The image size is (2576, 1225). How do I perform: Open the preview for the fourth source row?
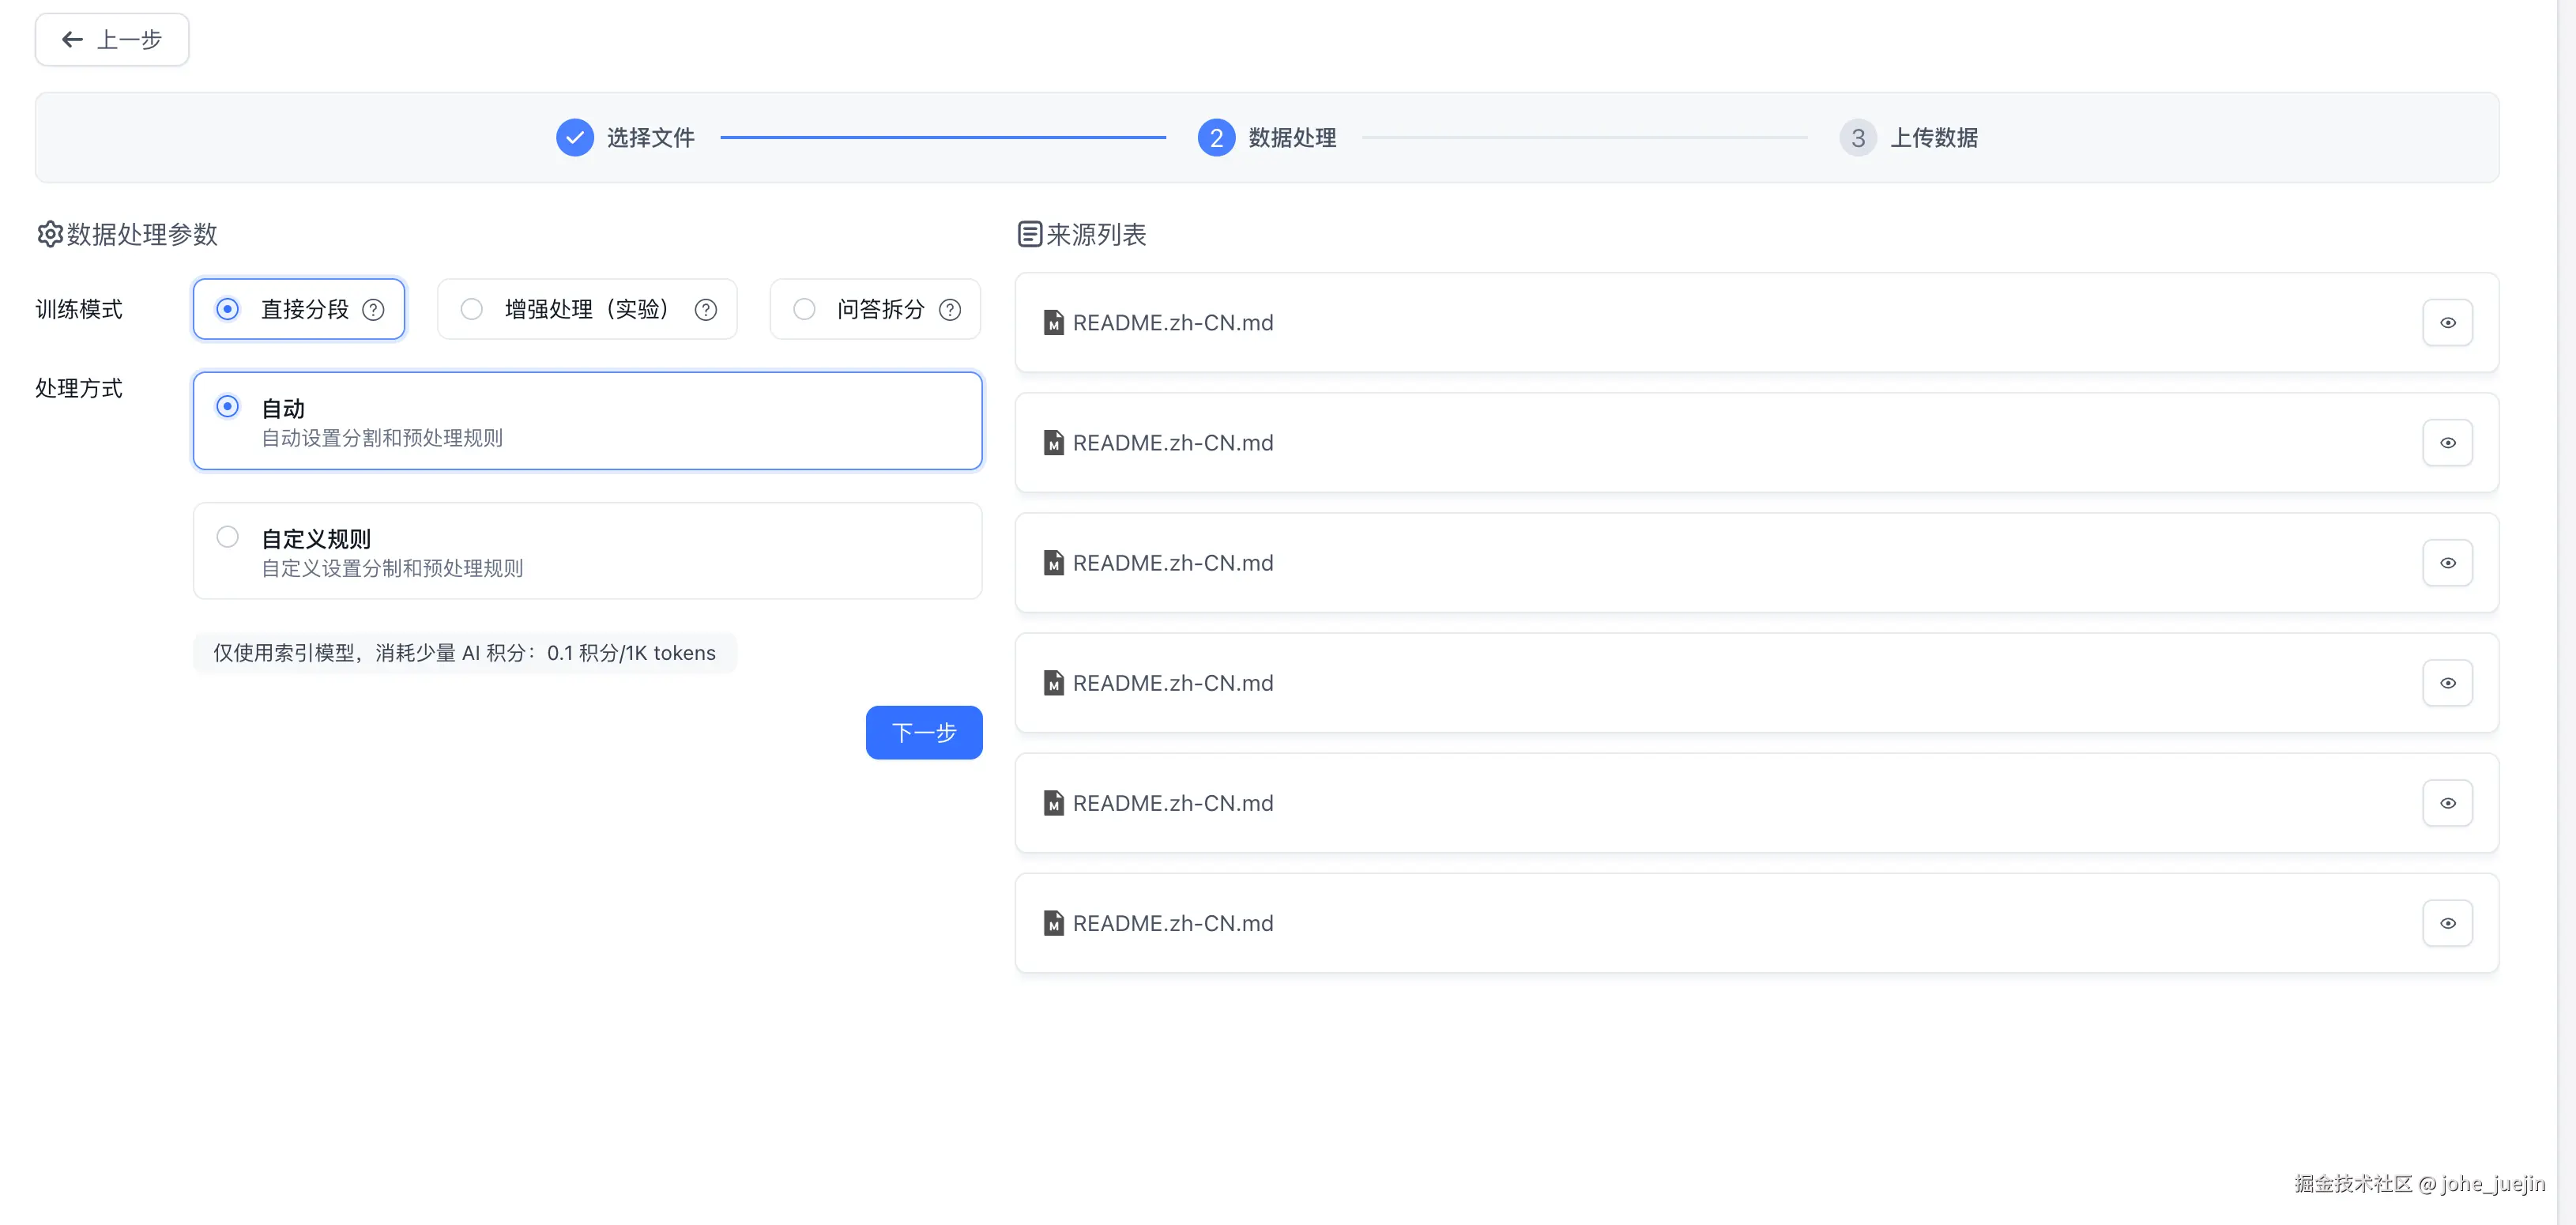[2447, 683]
